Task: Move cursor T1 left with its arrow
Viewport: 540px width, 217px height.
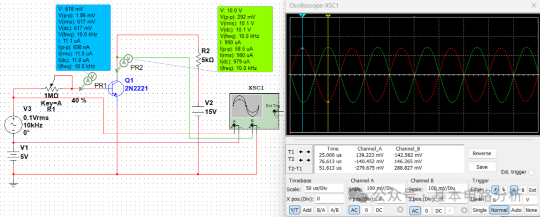Action: [x=300, y=152]
